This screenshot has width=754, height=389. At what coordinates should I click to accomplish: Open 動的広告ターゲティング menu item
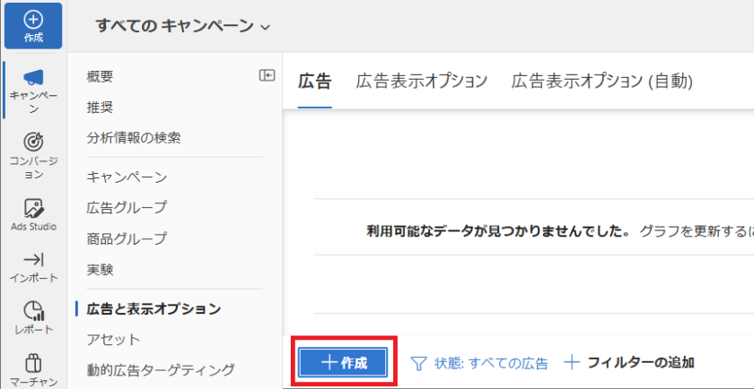click(160, 369)
